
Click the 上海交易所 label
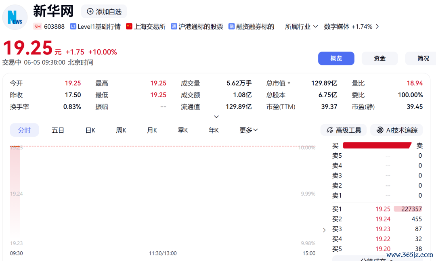pyautogui.click(x=150, y=26)
